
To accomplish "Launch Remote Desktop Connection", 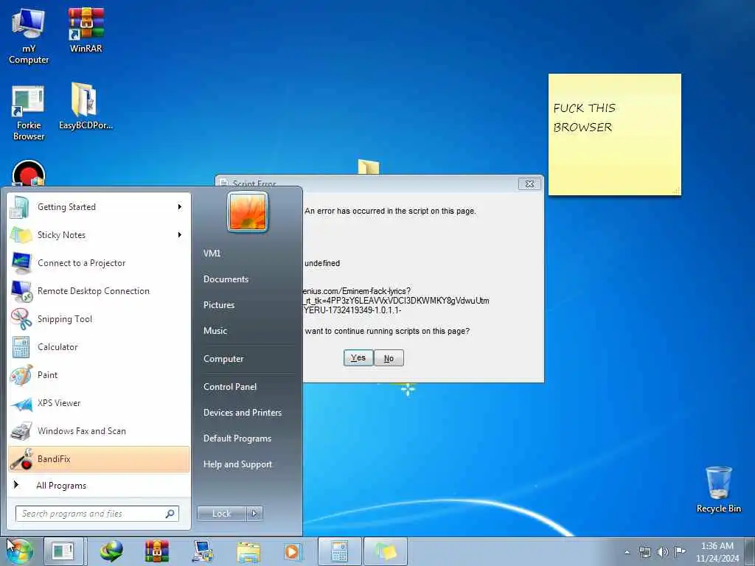I will (x=99, y=290).
